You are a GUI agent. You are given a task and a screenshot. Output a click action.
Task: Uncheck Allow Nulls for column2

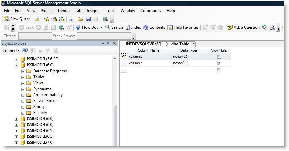[219, 63]
